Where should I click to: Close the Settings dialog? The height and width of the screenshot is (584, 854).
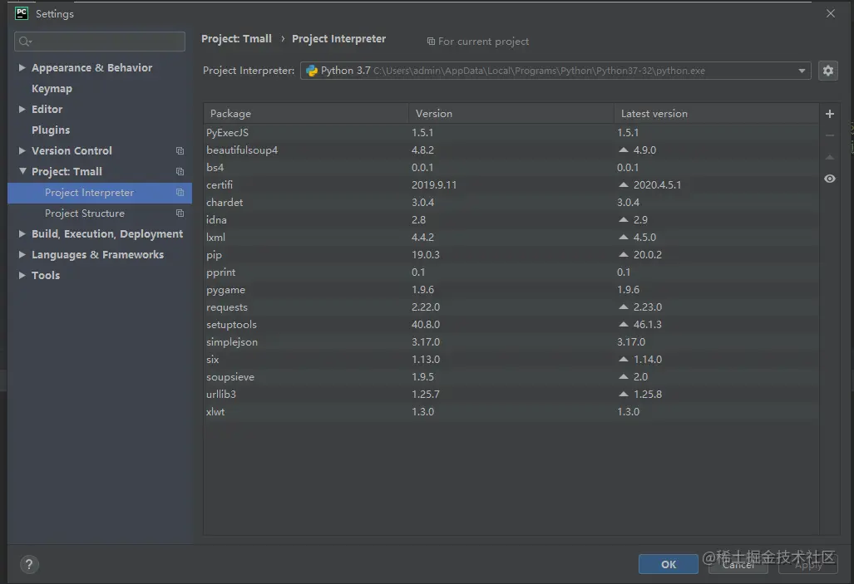(x=830, y=13)
